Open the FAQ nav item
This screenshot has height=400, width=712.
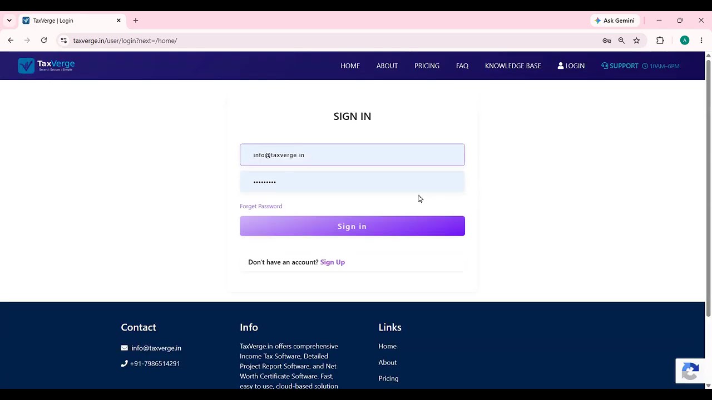click(462, 66)
